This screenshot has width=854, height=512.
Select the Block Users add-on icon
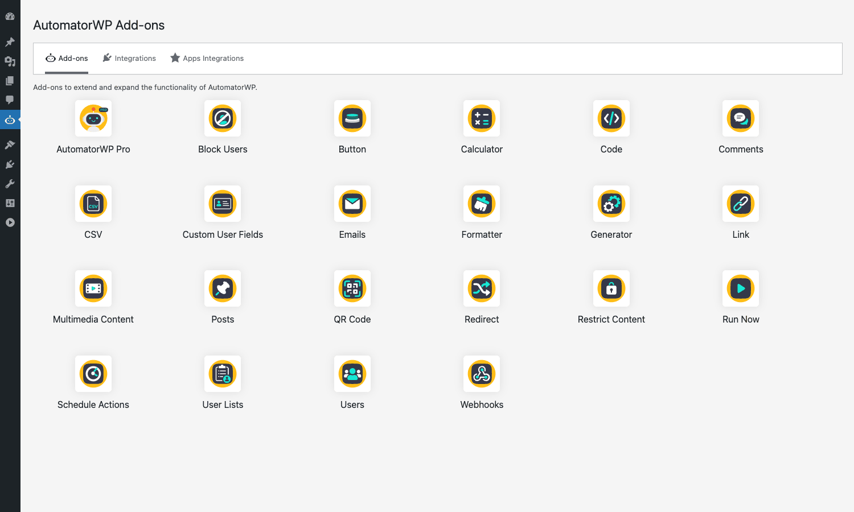pos(223,118)
